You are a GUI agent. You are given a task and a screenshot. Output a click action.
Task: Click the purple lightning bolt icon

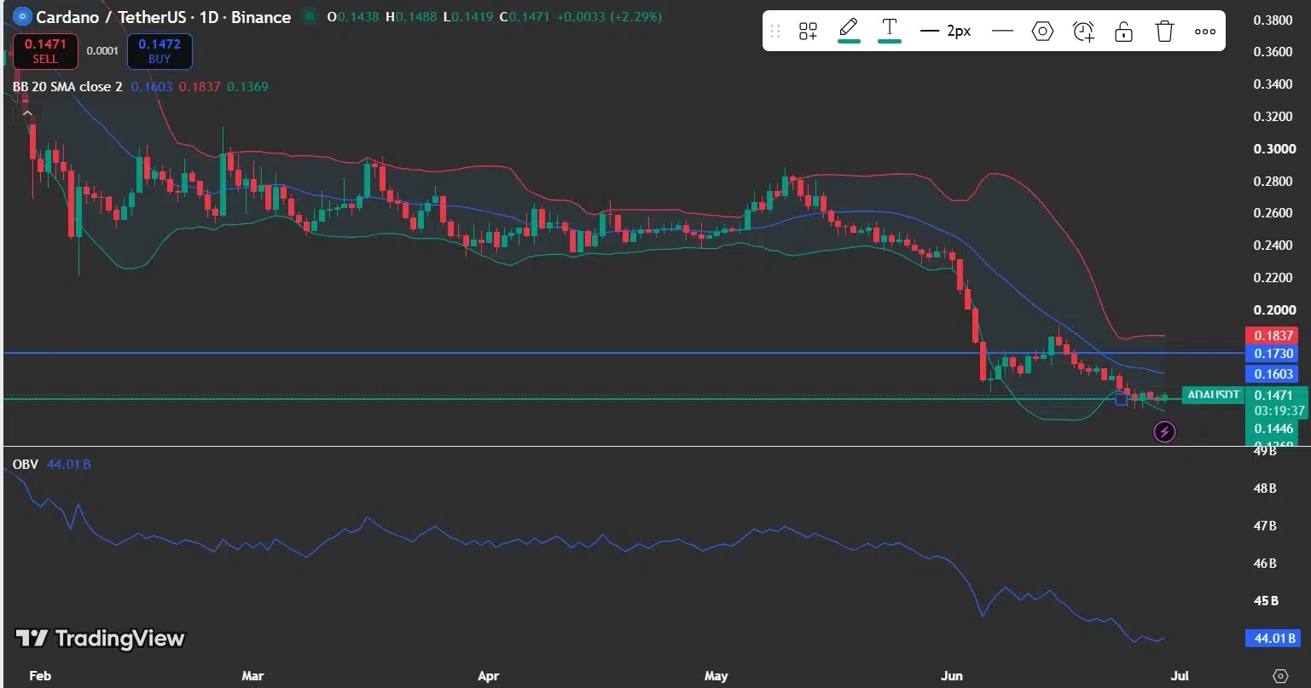[x=1164, y=432]
